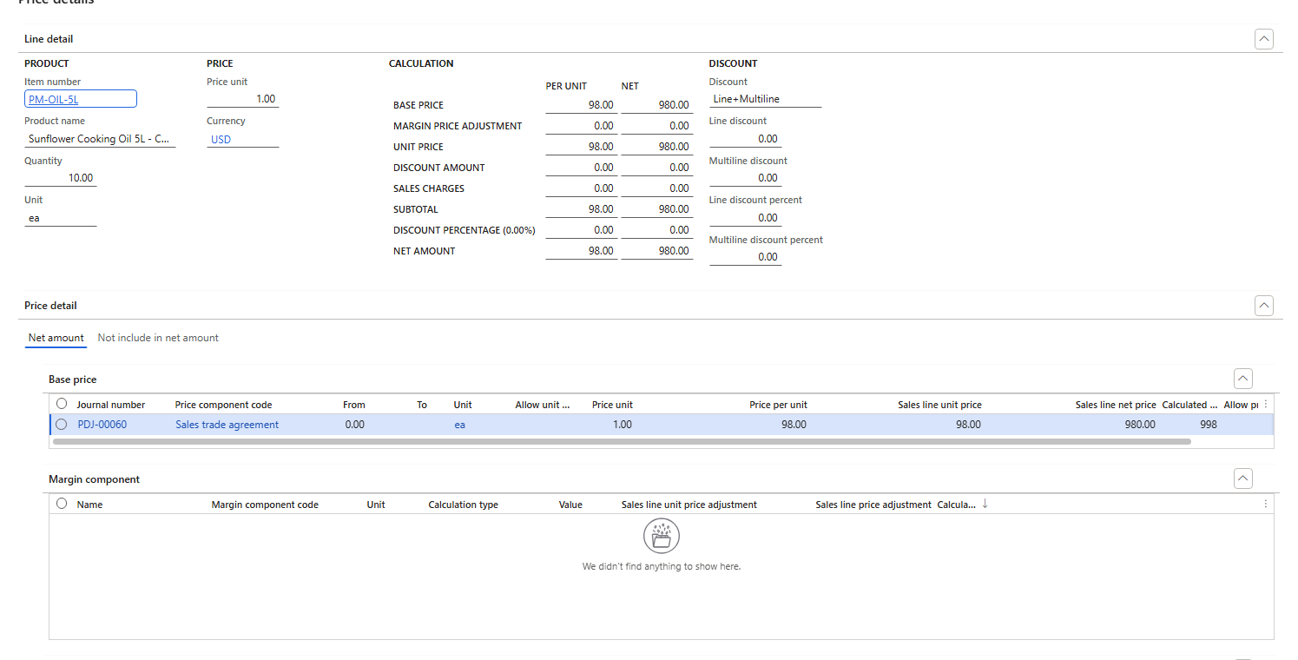Viewport: 1298px width, 660px height.
Task: Open the Sales trade agreement link
Action: click(227, 425)
